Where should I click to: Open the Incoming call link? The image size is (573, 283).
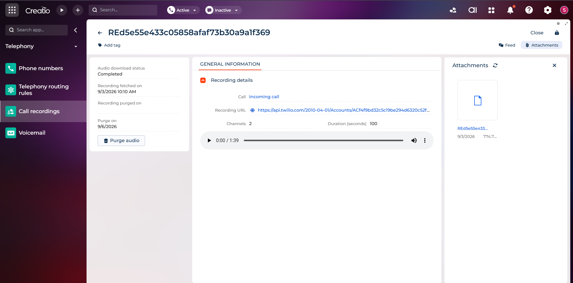(x=264, y=97)
